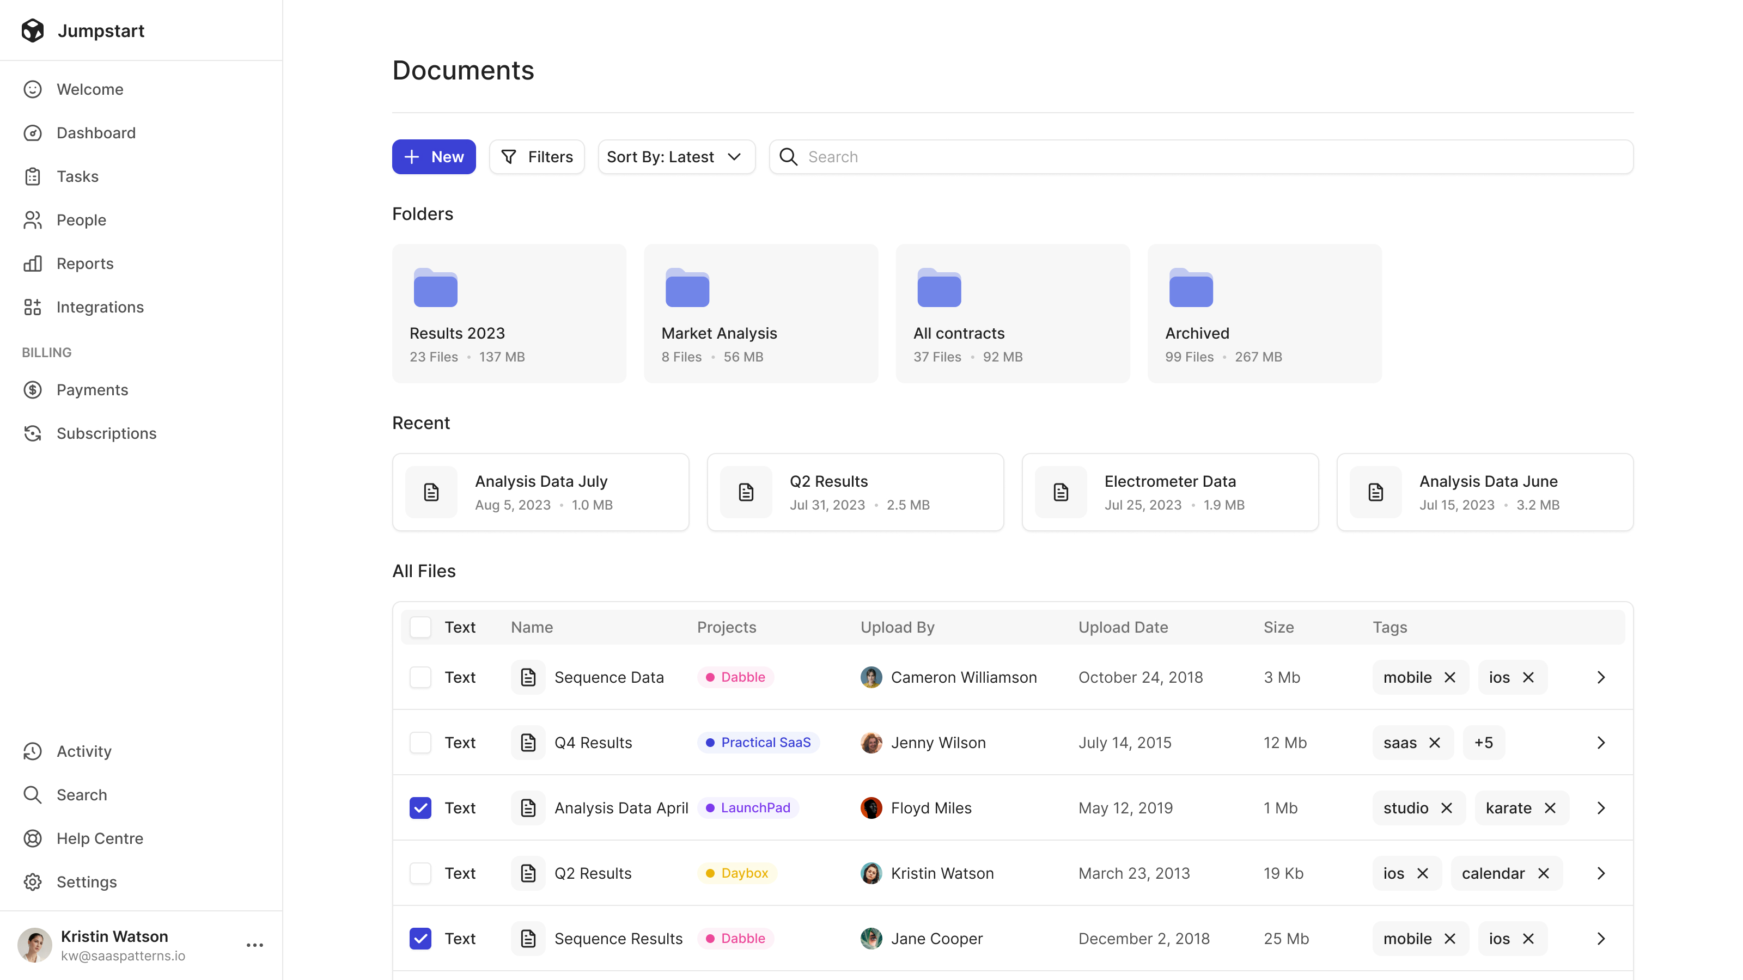Toggle the select-all checkbox in table header
The height and width of the screenshot is (980, 1743).
[x=420, y=627]
